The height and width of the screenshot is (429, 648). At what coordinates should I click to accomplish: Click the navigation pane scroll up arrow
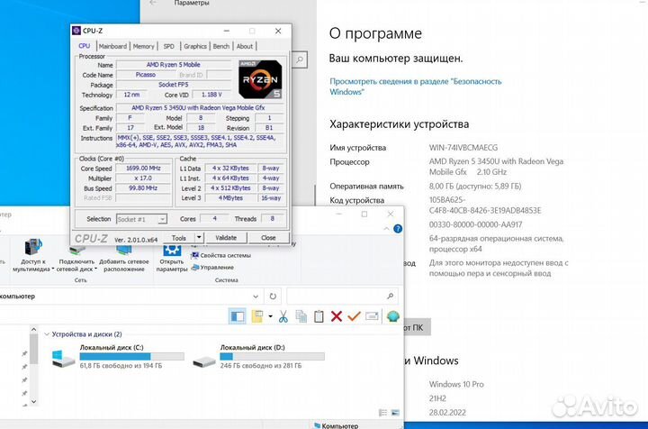coord(34,330)
